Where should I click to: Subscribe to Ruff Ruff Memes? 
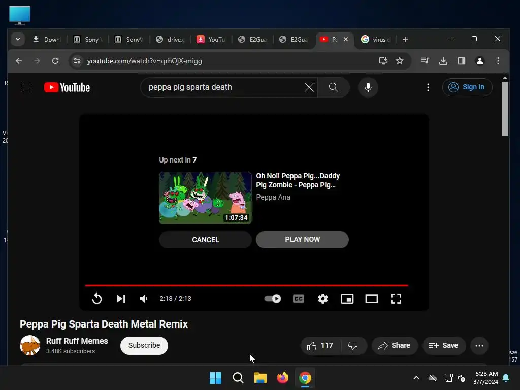click(144, 345)
